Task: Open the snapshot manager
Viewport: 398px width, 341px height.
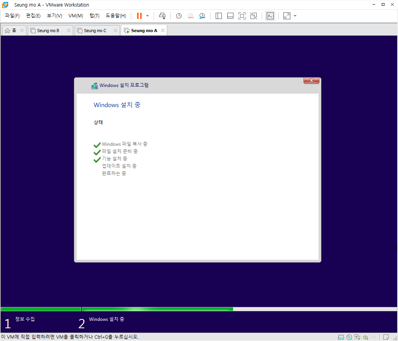Action: click(202, 16)
